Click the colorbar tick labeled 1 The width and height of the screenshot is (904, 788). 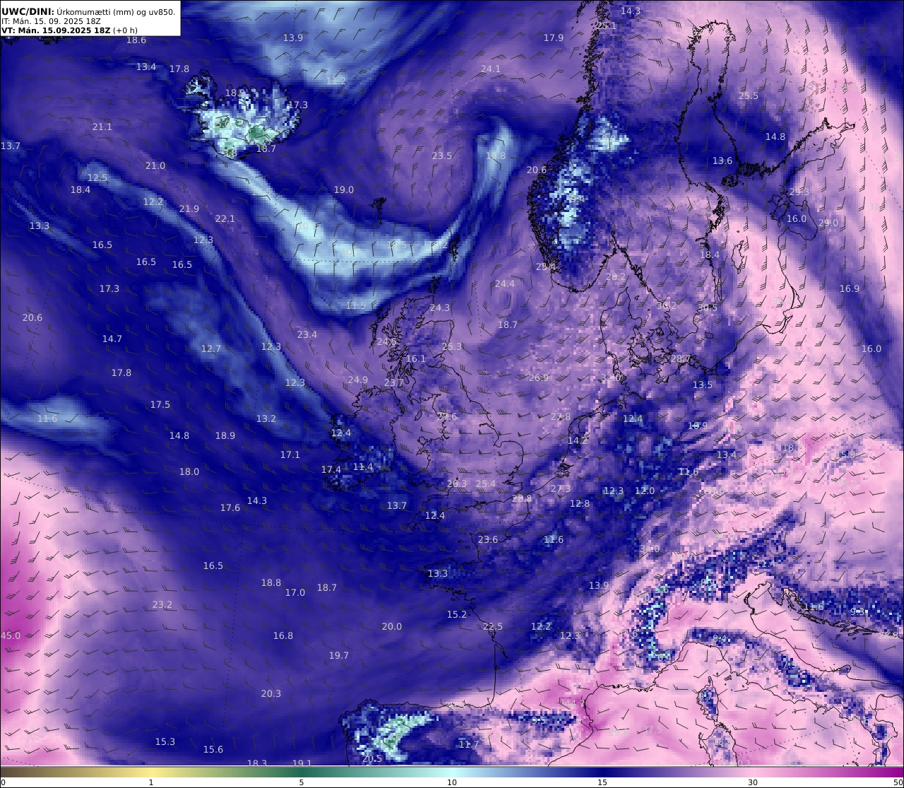click(151, 782)
